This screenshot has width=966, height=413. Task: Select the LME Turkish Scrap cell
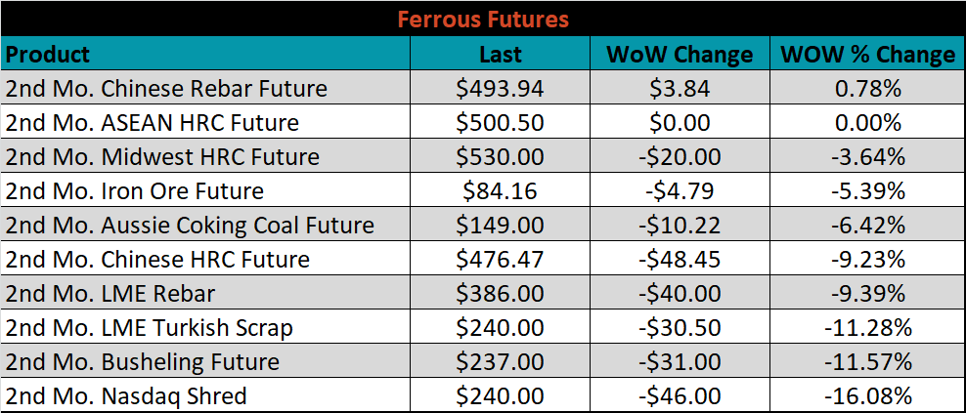(x=205, y=327)
